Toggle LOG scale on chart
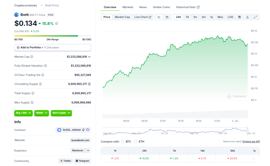 click(230, 17)
